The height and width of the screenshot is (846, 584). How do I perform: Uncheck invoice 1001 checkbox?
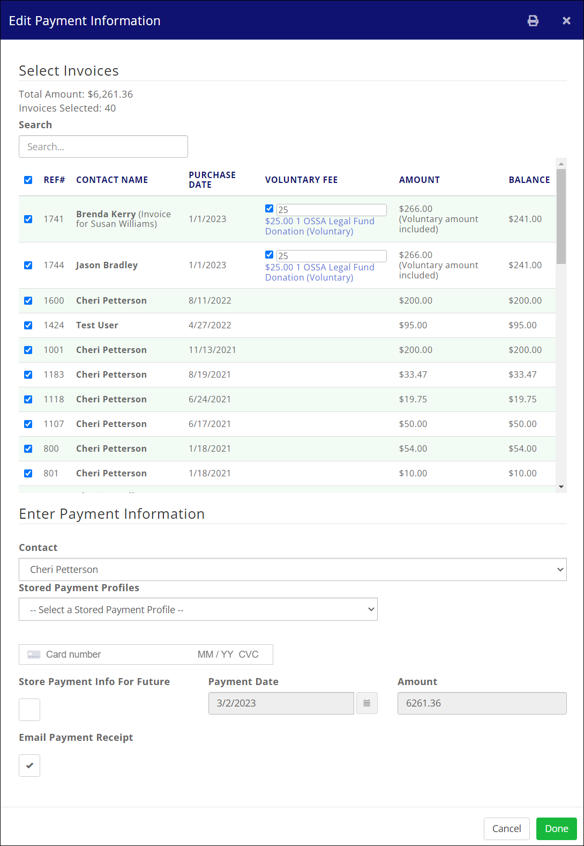[28, 350]
